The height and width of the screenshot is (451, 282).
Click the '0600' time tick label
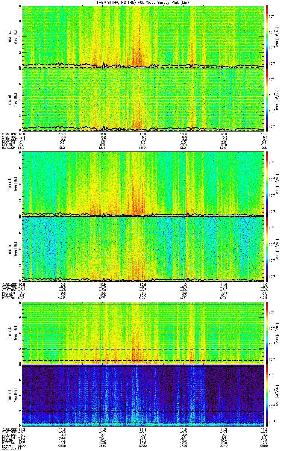22,446
